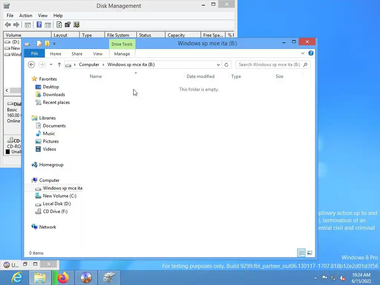Open Firefox from the taskbar
The height and width of the screenshot is (285, 380).
point(63,278)
